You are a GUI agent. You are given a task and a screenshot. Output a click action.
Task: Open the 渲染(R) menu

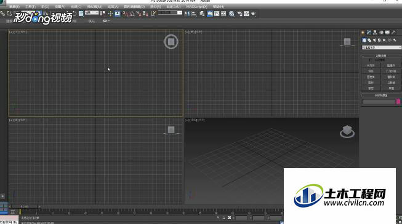[x=155, y=7]
